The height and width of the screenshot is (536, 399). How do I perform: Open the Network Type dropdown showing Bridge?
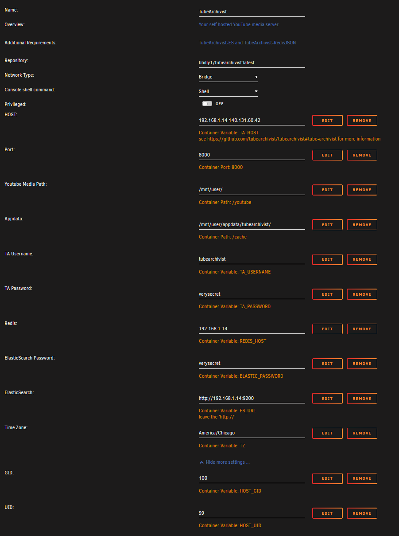228,77
